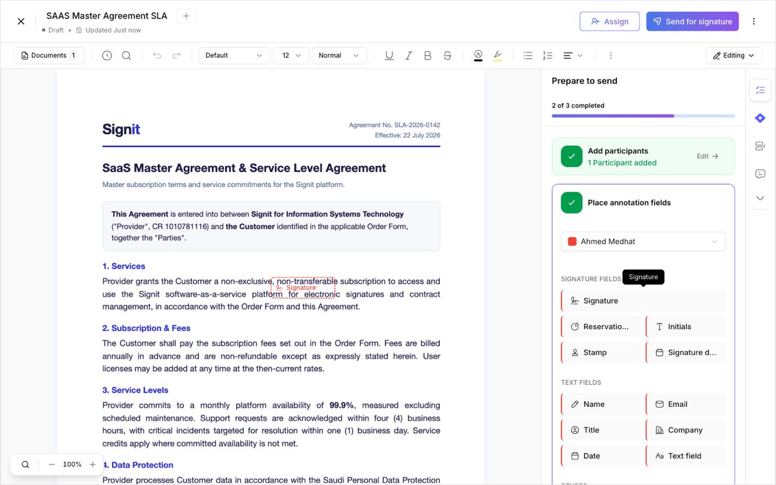Select the generic Text field option
776x485 pixels.
tap(686, 456)
